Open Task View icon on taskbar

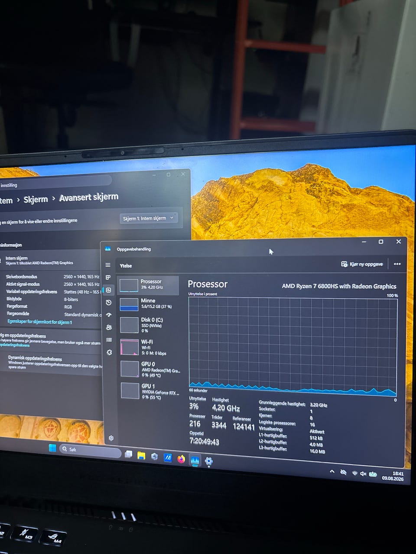coord(128,454)
